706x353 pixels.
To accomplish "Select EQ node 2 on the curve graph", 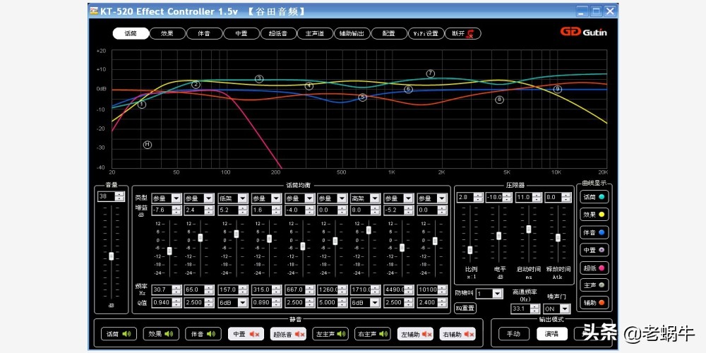I will coord(196,85).
